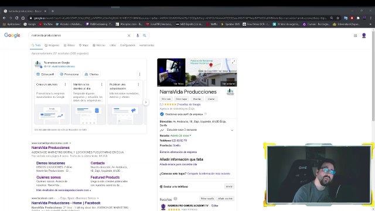Click the Enviar button beside Enviar a tu teléfono
Image resolution: width=375 pixels, height=211 pixels.
point(229,186)
